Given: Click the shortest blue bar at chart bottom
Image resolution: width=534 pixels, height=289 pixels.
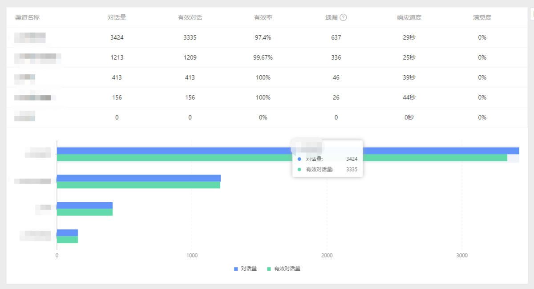Looking at the screenshot, I should [68, 233].
